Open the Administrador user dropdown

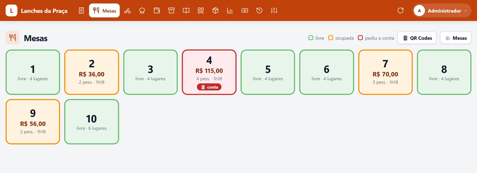click(x=442, y=11)
